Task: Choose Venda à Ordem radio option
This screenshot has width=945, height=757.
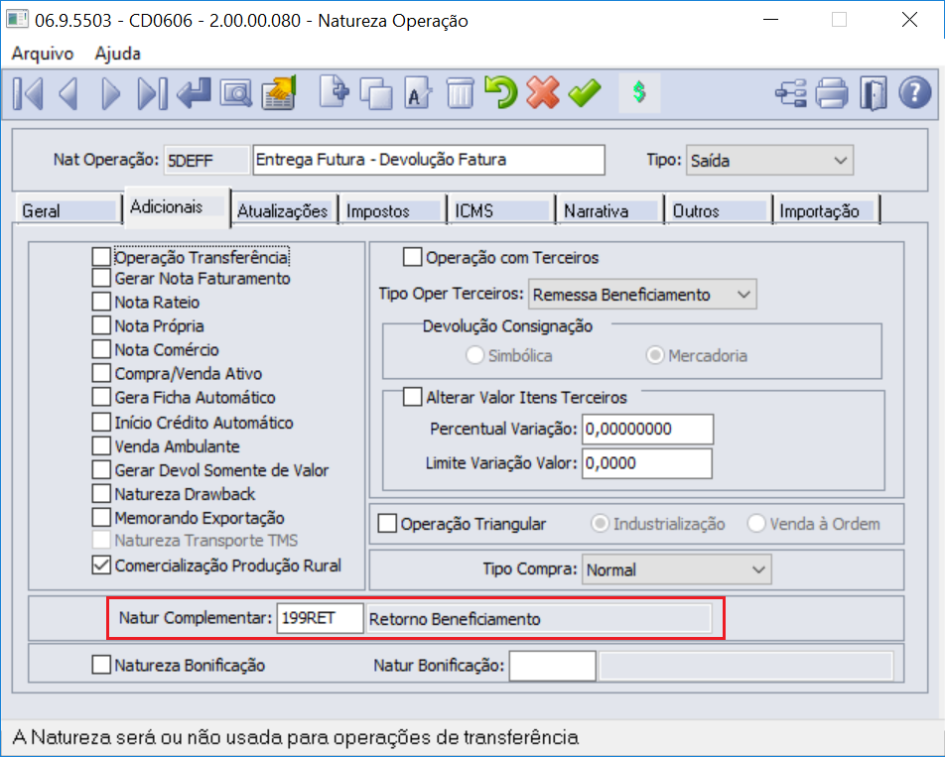Action: point(756,523)
